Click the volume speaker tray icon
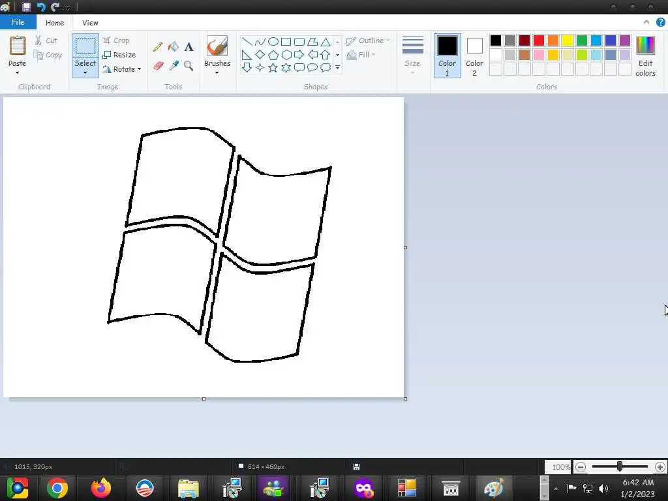 tap(603, 488)
